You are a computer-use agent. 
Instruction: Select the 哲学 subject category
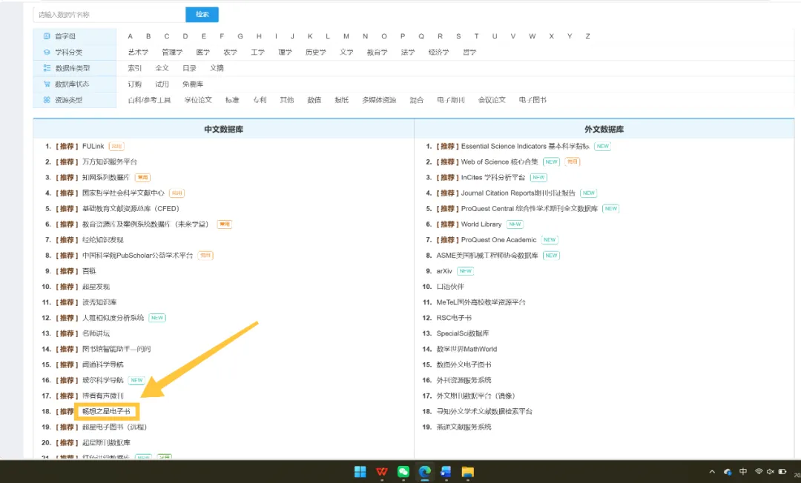(x=469, y=52)
